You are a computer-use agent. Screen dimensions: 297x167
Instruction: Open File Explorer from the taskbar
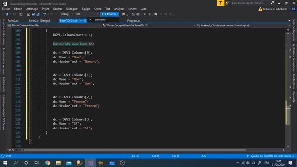[x=58, y=163]
